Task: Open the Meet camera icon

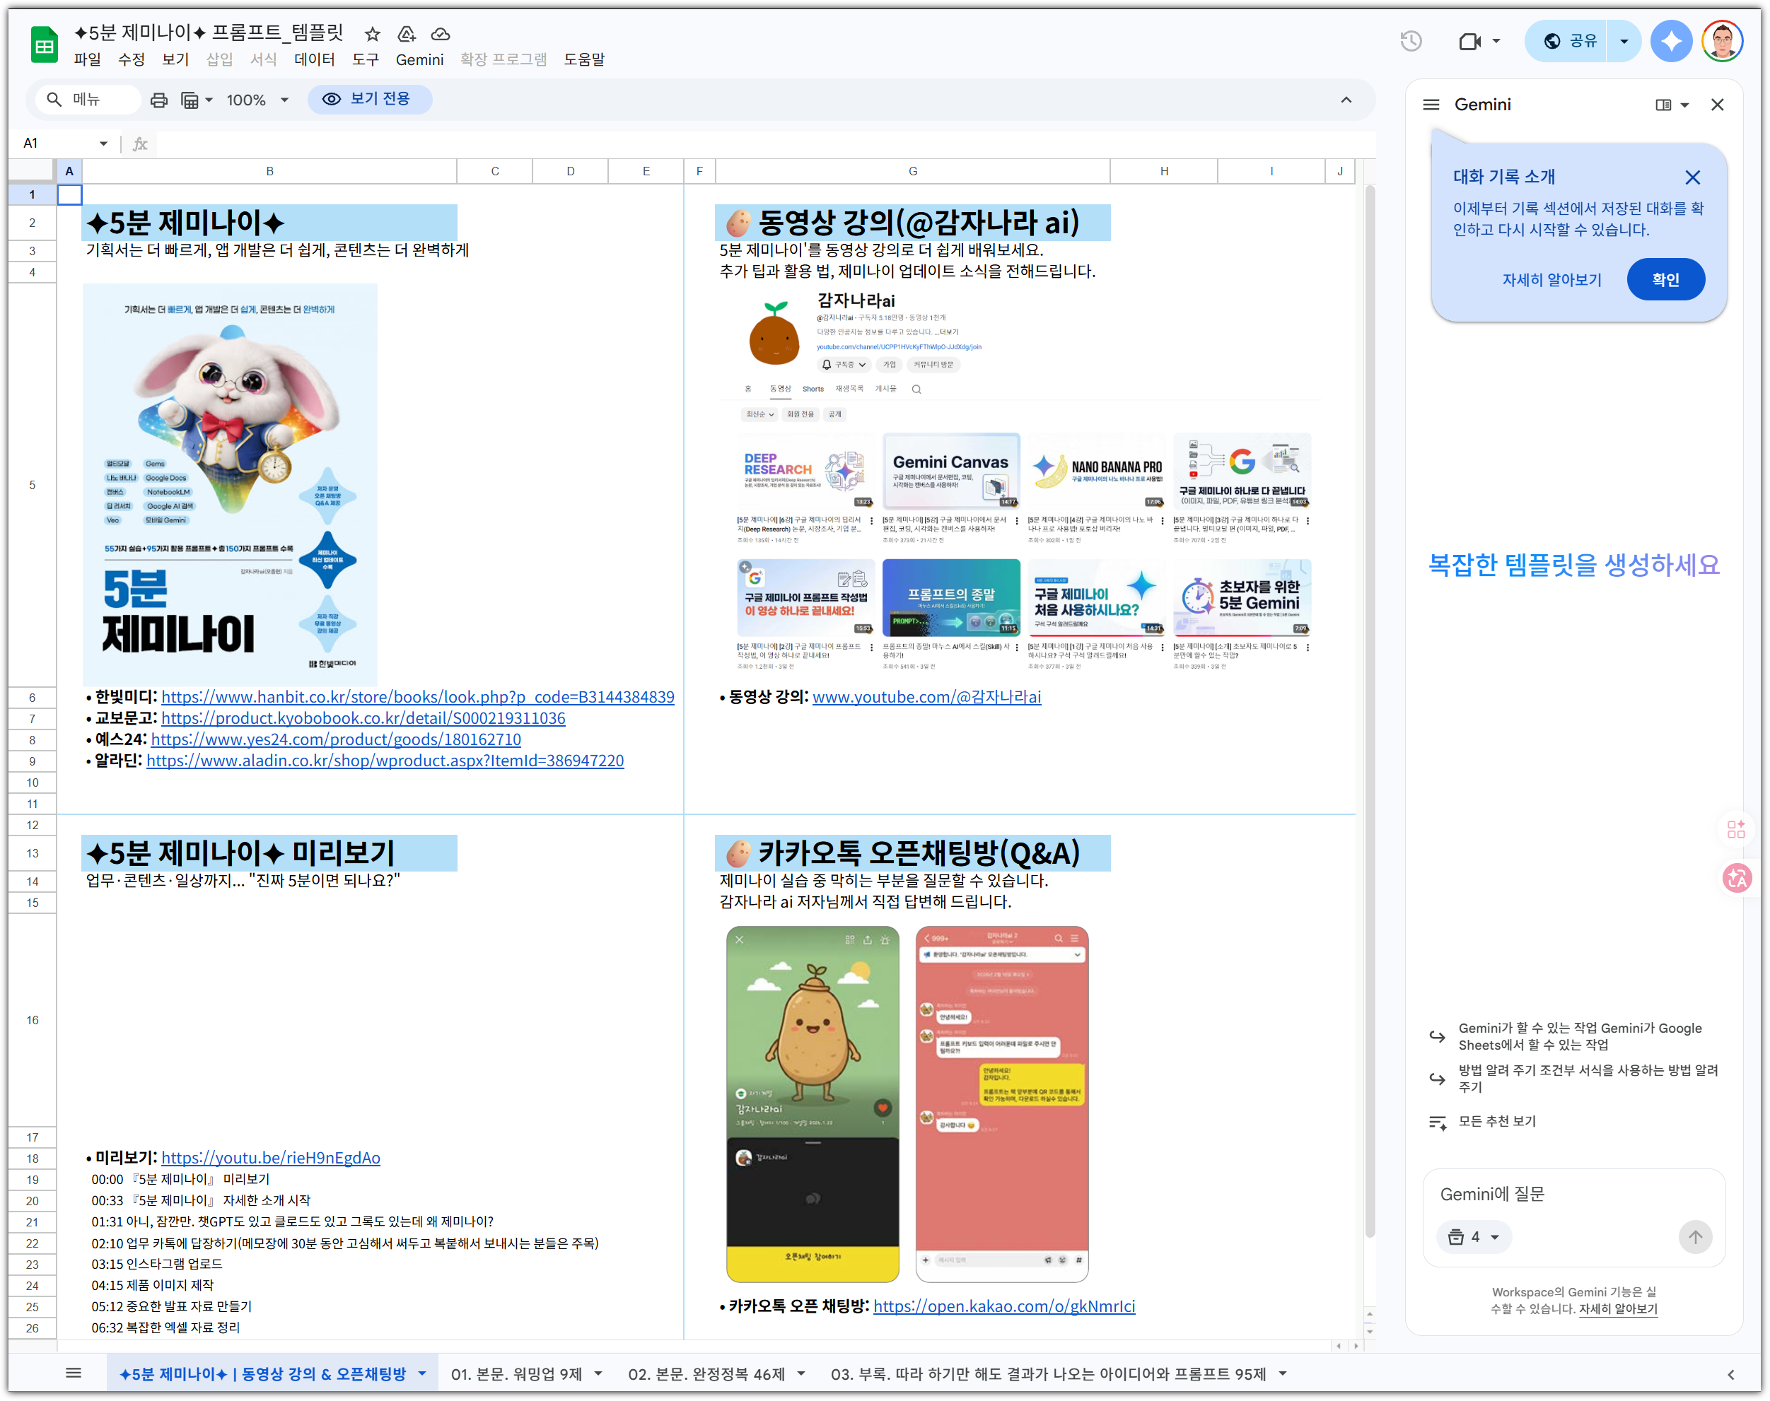Action: pyautogui.click(x=1469, y=41)
